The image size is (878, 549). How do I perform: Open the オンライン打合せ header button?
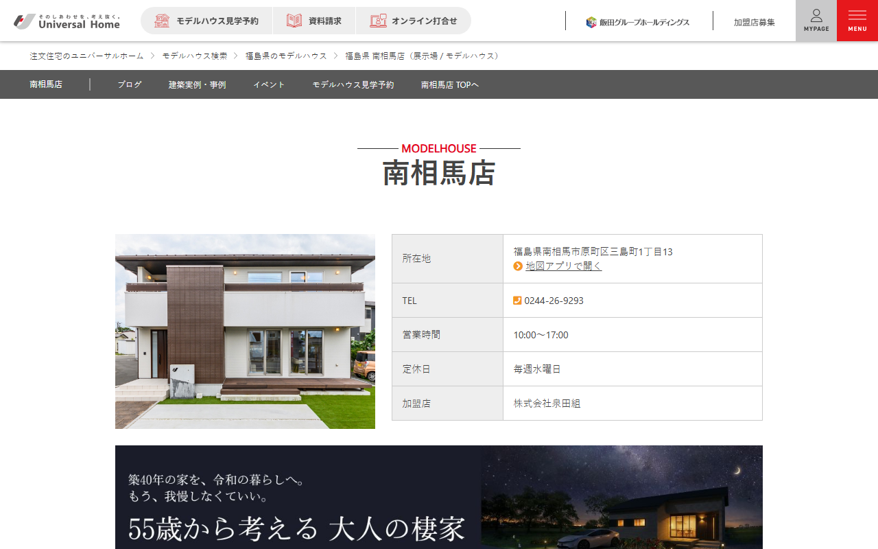[414, 21]
